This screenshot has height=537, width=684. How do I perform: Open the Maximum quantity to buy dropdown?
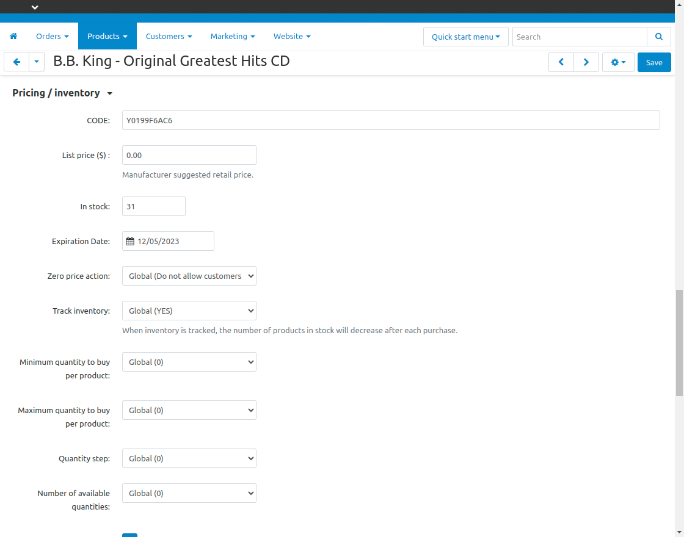click(x=189, y=410)
